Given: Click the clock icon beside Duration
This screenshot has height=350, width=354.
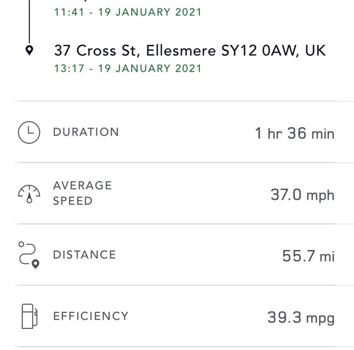Looking at the screenshot, I should click(29, 133).
